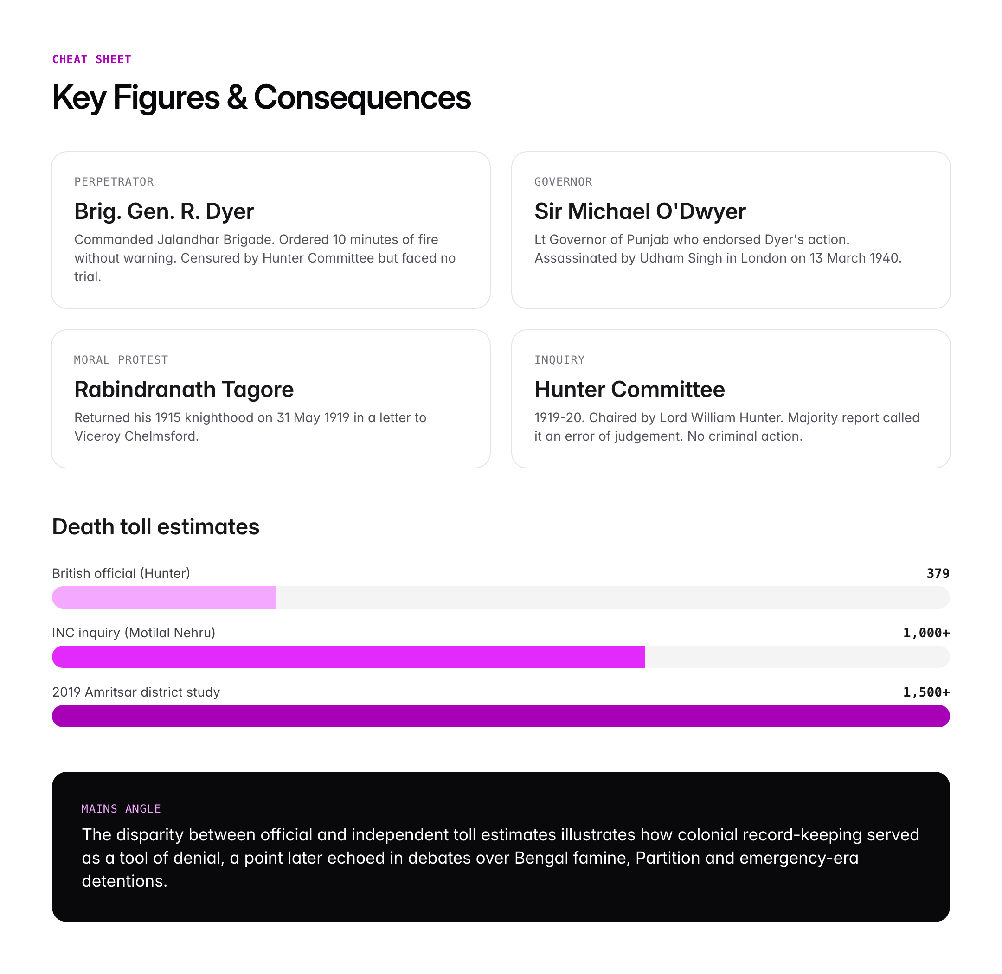
Task: Click the CHEAT SHEET label
Action: 91,59
